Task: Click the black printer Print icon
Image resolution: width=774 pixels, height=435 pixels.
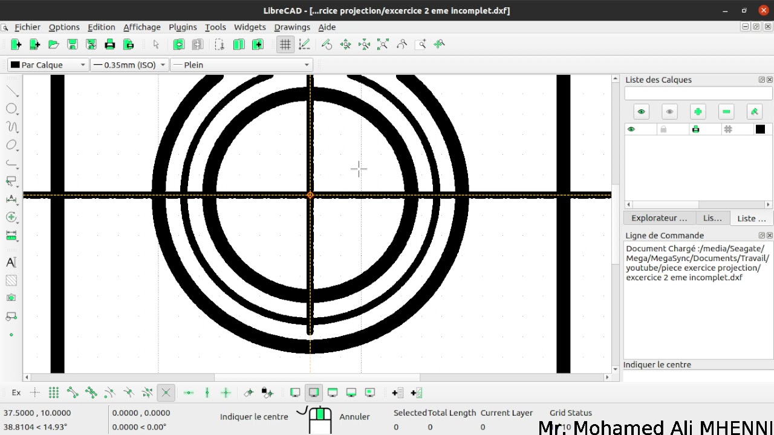Action: (110, 44)
